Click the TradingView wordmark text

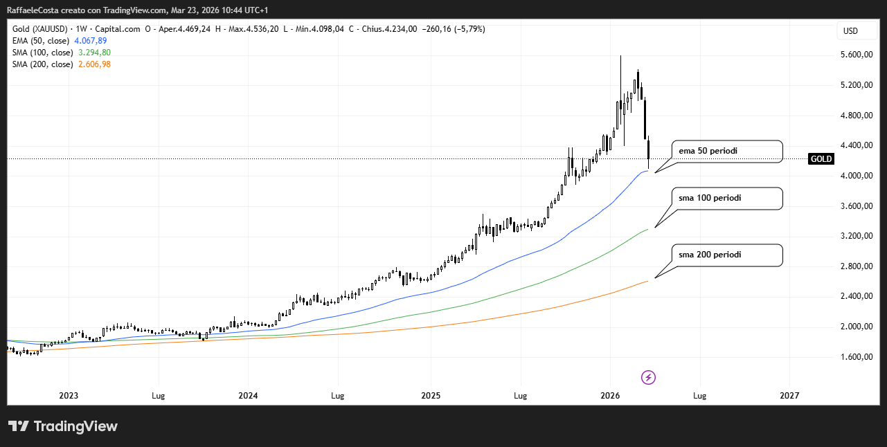(x=75, y=426)
